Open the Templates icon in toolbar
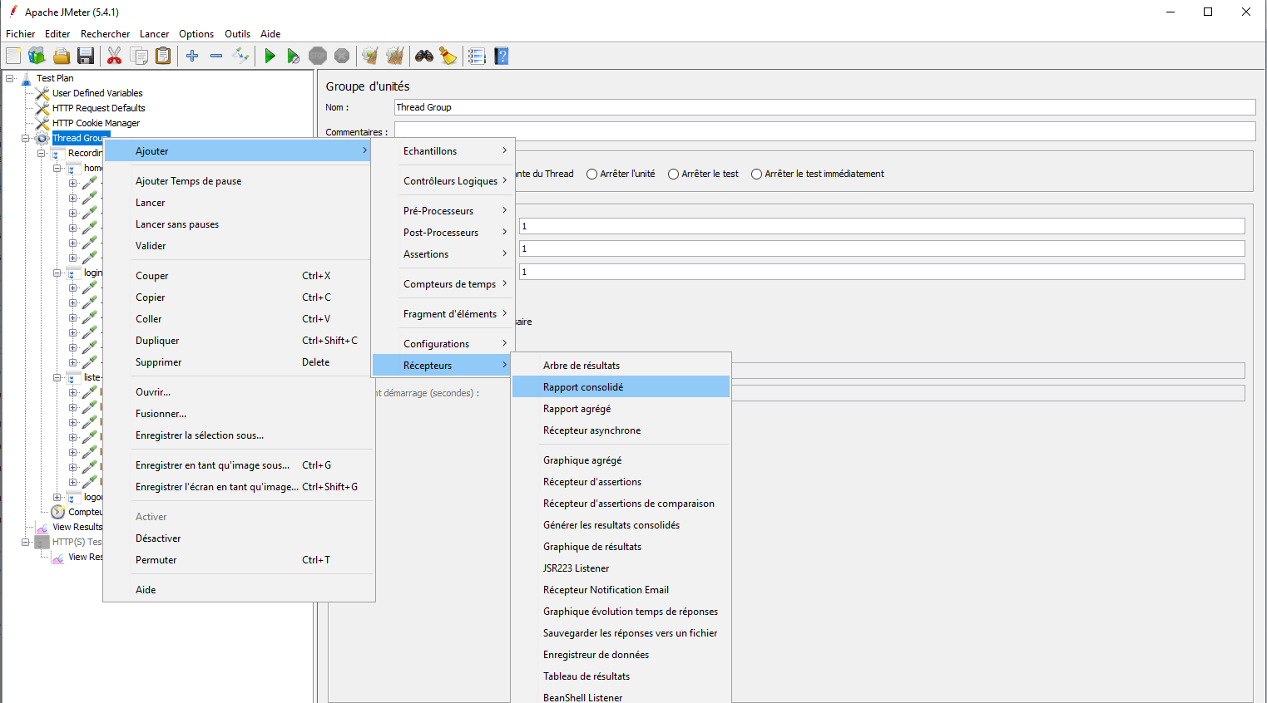The image size is (1267, 703). click(37, 56)
